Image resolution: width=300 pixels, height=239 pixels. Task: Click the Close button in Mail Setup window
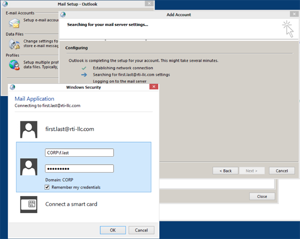coord(262,197)
